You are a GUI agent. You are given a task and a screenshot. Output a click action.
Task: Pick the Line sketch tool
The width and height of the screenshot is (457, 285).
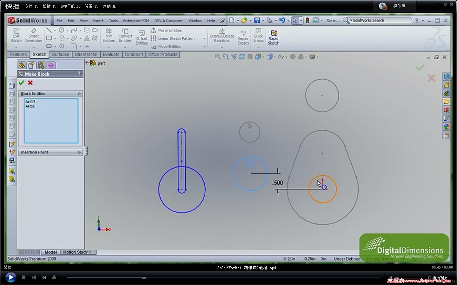pos(49,30)
